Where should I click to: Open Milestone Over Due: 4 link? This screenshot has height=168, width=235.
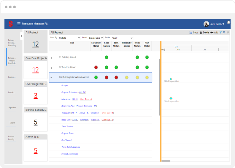[x=86, y=99]
